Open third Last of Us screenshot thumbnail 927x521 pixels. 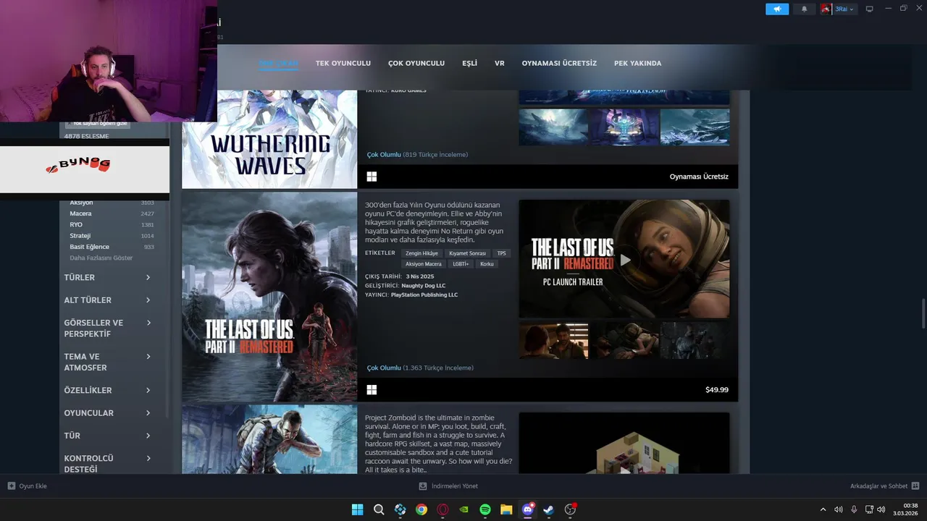[695, 341]
